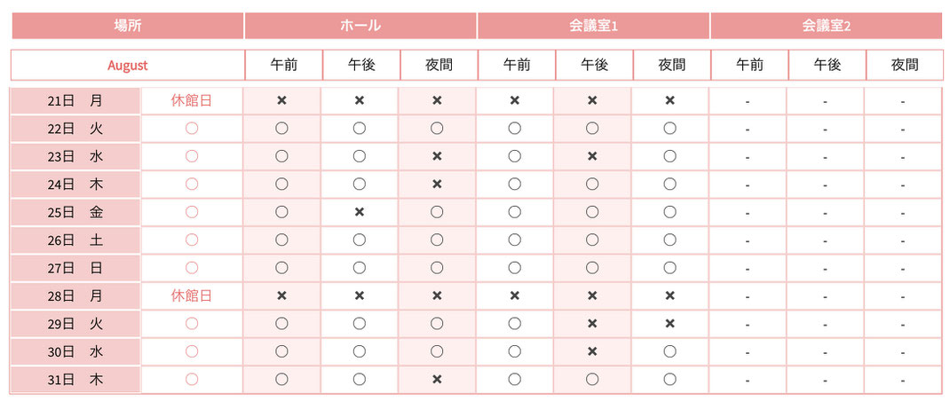This screenshot has width=950, height=401.
Task: Click the × for 29日 会議室1 夜間
Action: (670, 324)
